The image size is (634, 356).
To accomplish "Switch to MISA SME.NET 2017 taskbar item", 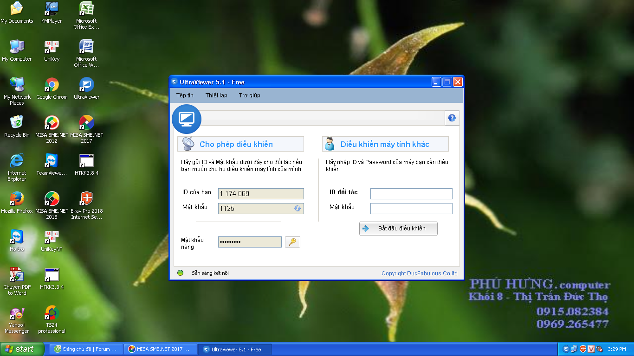I will click(x=161, y=349).
